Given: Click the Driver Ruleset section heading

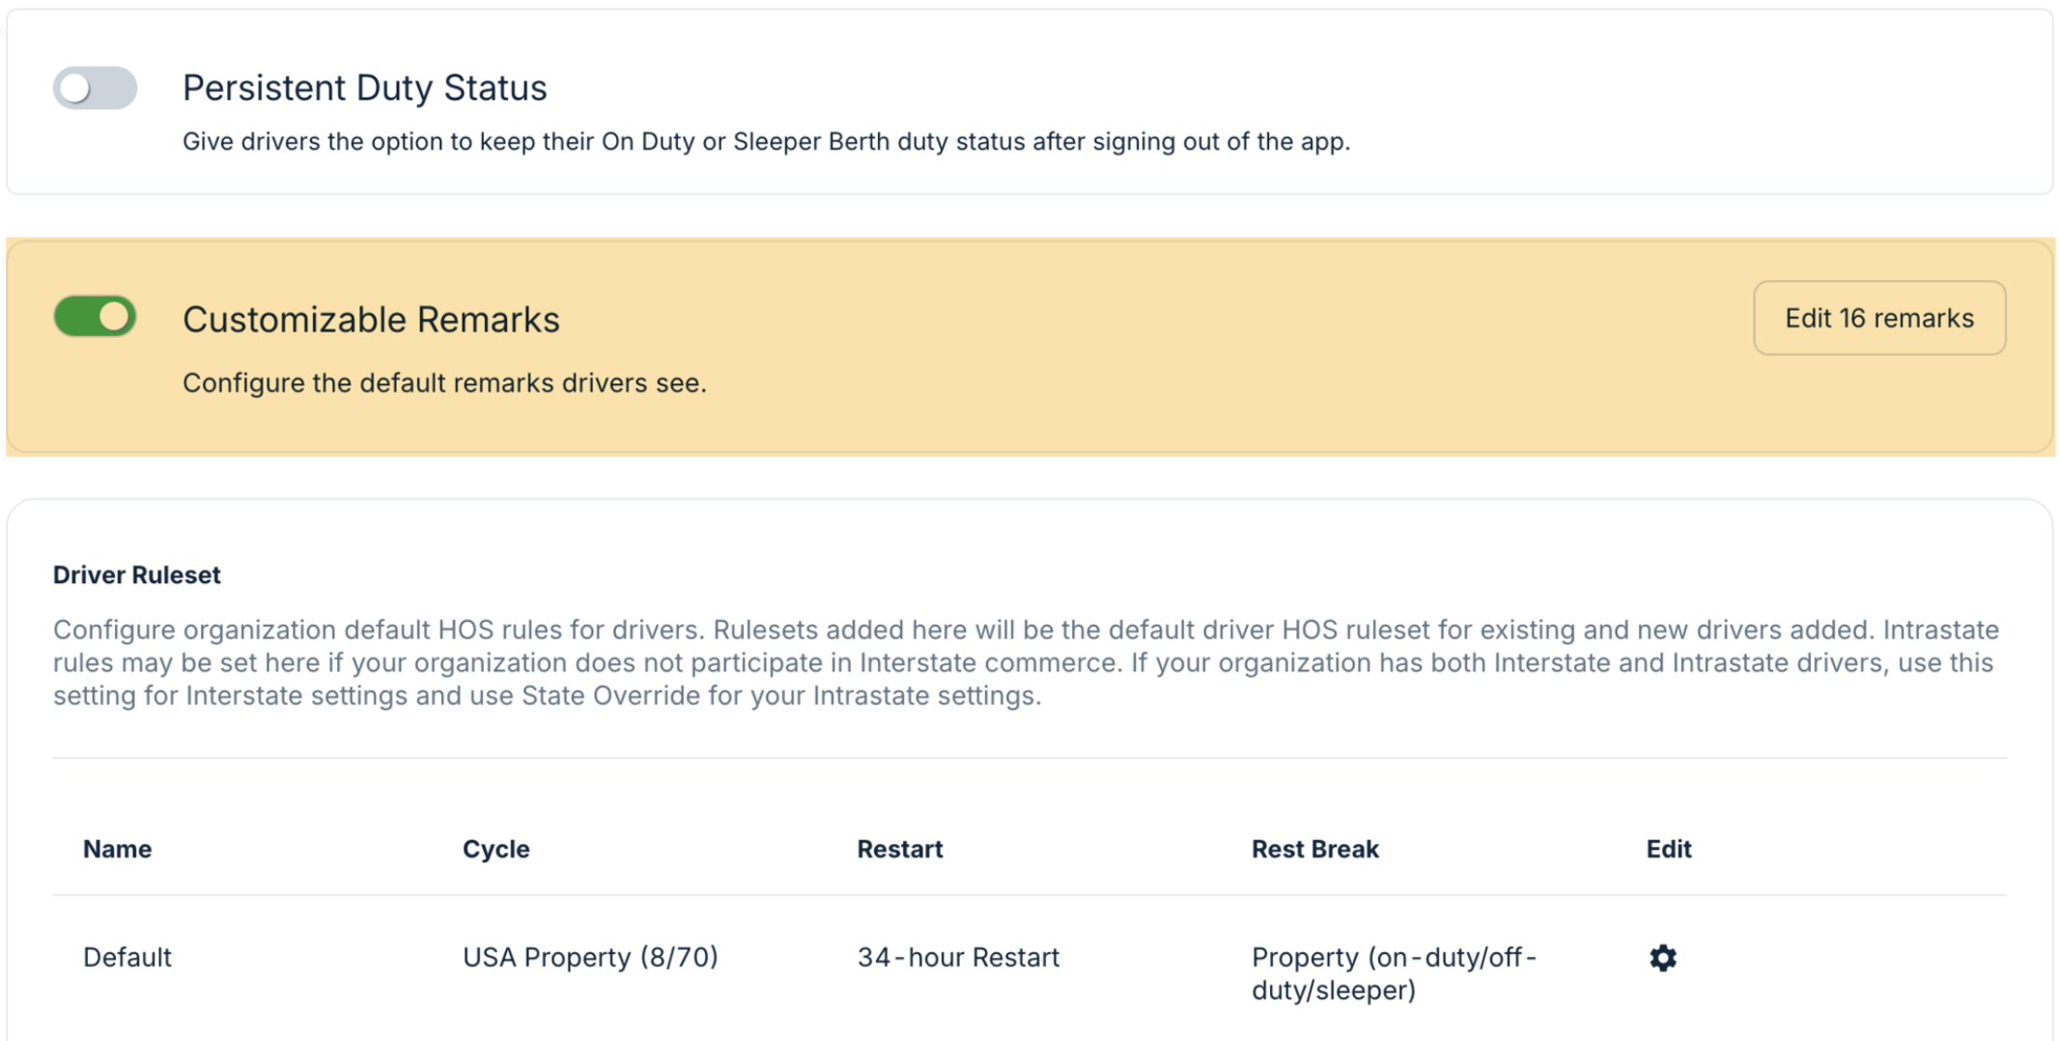Looking at the screenshot, I should (x=136, y=575).
